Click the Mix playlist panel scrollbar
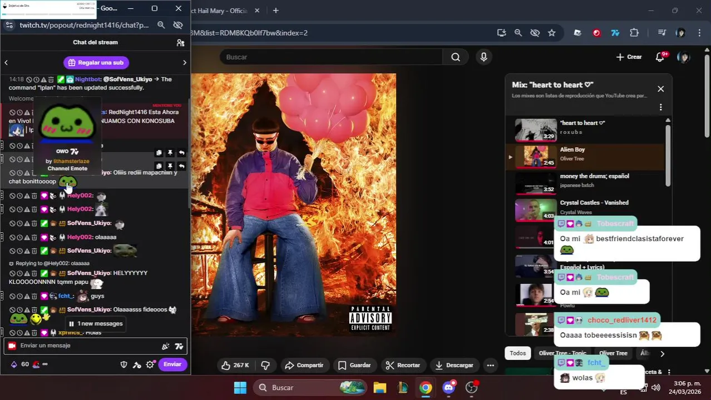Viewport: 711px width, 400px height. pos(668,154)
